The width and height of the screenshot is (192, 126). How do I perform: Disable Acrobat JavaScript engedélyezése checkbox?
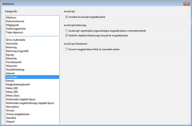(67, 17)
